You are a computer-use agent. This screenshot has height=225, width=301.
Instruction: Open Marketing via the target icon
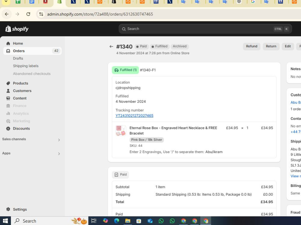tap(8, 121)
